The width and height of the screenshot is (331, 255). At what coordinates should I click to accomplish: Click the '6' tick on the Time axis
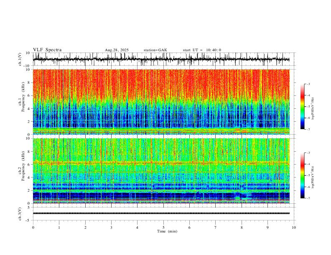coord(189,227)
